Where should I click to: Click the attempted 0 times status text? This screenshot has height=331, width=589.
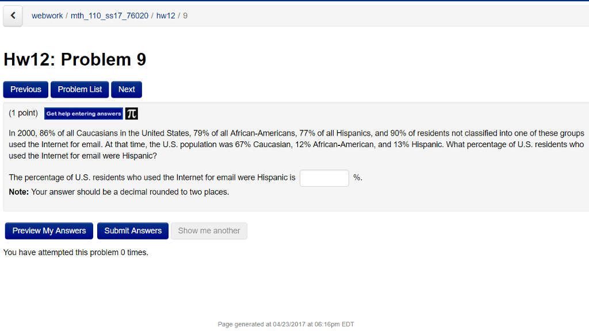[x=75, y=252]
